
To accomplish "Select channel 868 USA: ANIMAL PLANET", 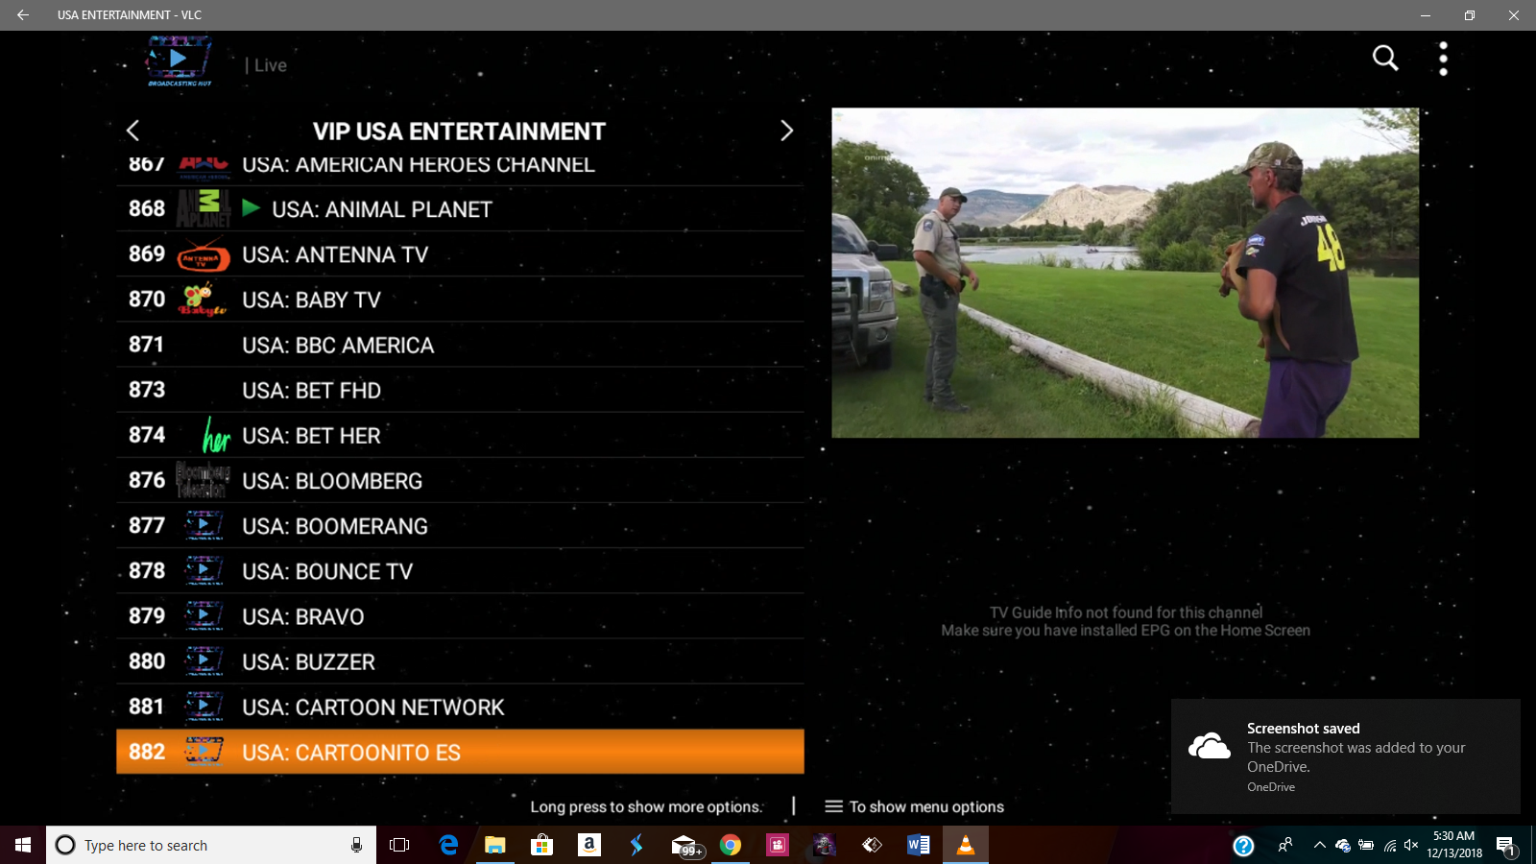I will click(460, 208).
